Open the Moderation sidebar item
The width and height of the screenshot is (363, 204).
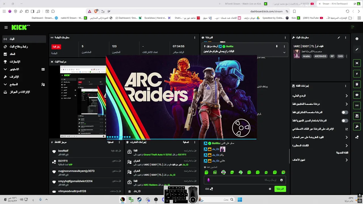(24, 77)
